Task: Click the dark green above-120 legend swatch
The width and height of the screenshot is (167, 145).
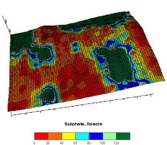Action: (123, 136)
